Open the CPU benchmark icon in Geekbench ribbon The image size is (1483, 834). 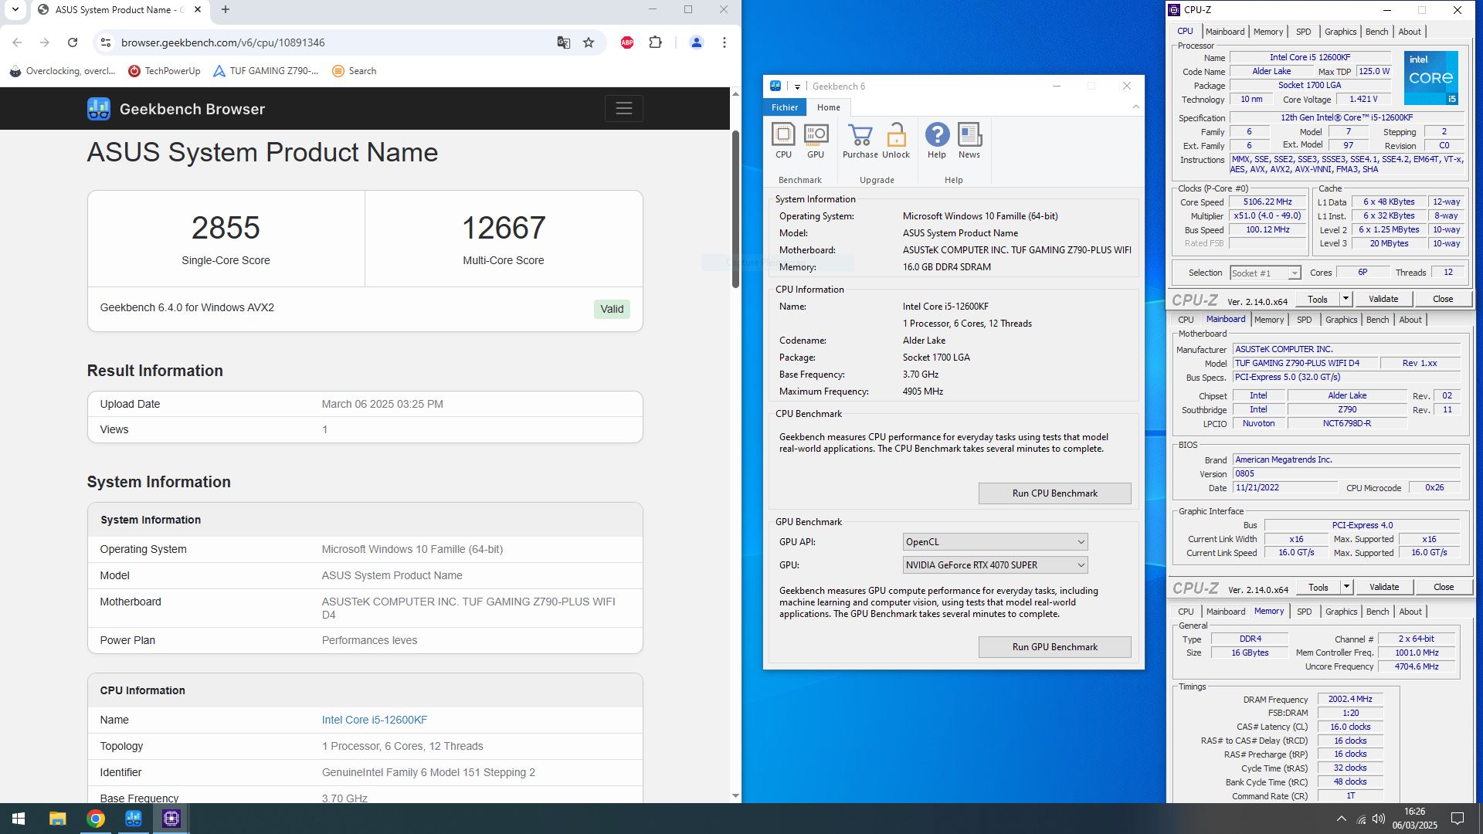783,141
